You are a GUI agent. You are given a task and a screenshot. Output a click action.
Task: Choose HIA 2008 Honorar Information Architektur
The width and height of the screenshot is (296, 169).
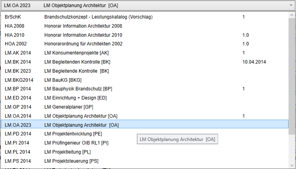point(88,26)
